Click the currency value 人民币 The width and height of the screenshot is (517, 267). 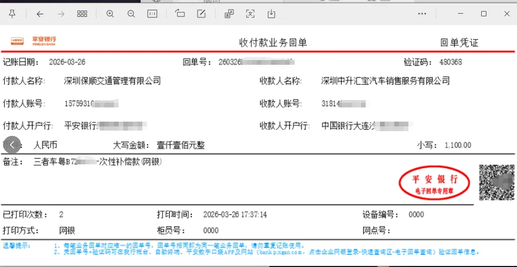tap(45, 145)
